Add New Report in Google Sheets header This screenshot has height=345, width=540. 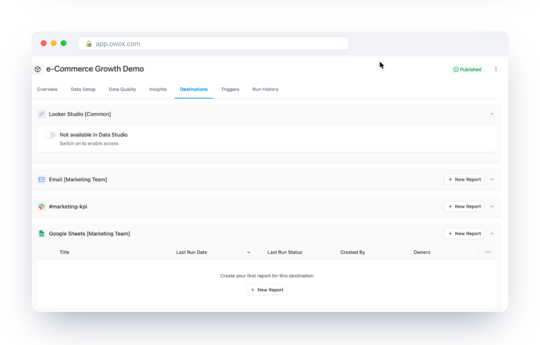pos(465,234)
